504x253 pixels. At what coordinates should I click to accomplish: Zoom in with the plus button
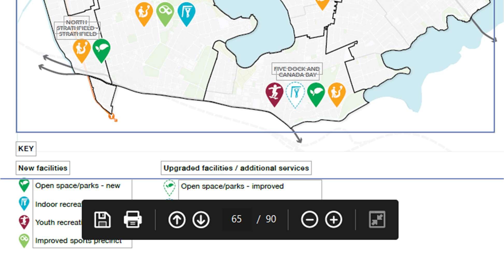pos(333,220)
